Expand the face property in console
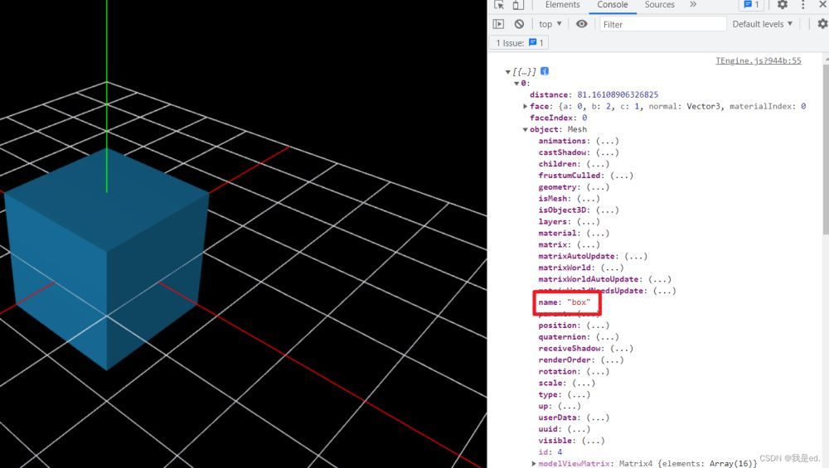829x468 pixels. click(526, 106)
